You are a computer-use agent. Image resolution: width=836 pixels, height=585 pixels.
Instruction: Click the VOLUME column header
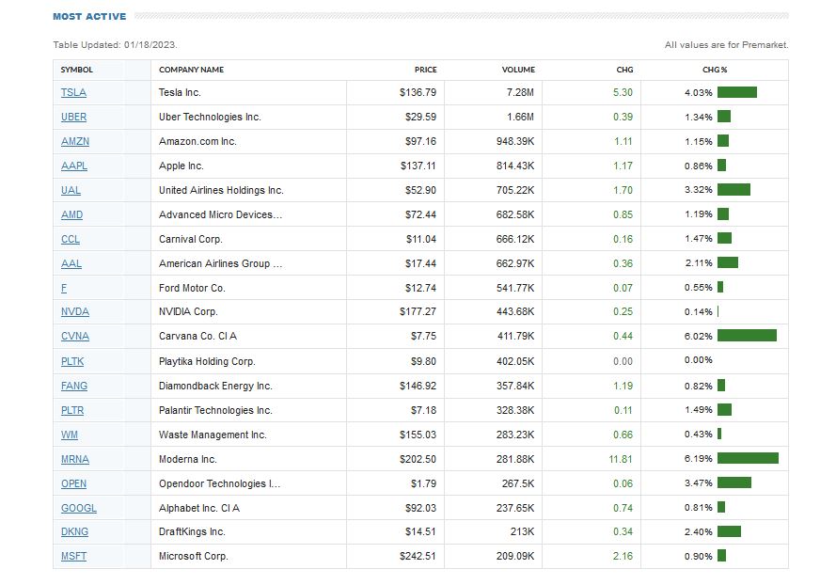click(x=518, y=70)
